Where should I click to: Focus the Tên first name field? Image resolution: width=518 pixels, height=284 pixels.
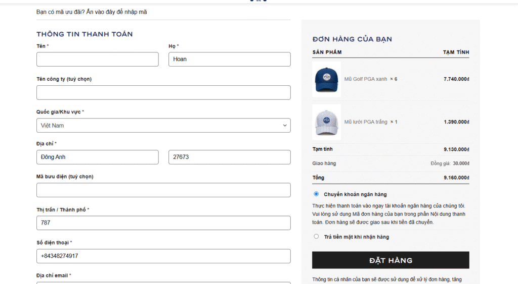point(97,59)
